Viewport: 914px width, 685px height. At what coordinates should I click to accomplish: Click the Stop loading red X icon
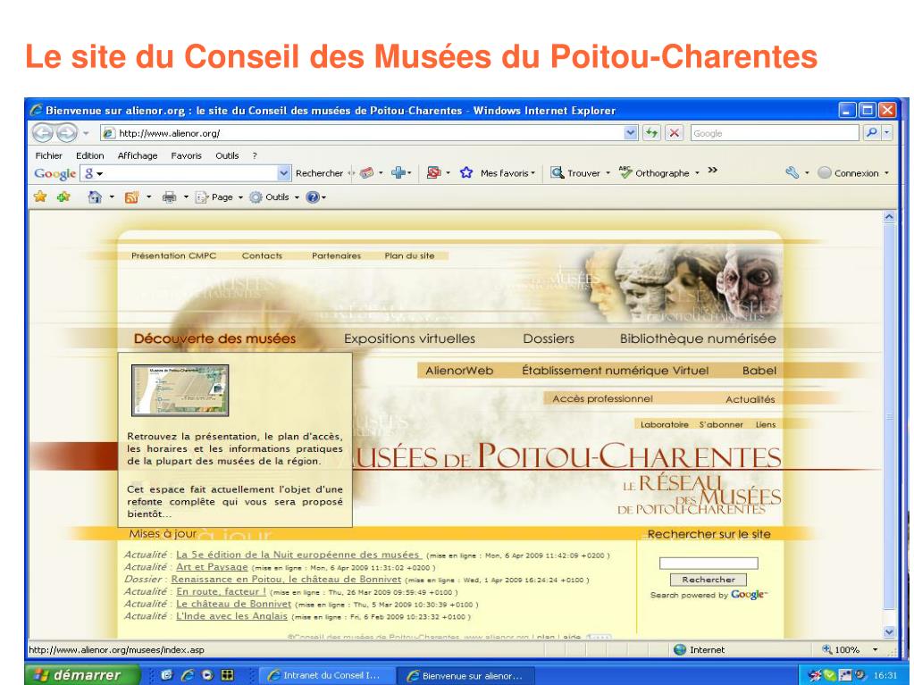(x=674, y=133)
